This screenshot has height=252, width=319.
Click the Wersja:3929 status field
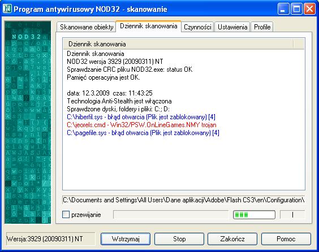point(50,239)
